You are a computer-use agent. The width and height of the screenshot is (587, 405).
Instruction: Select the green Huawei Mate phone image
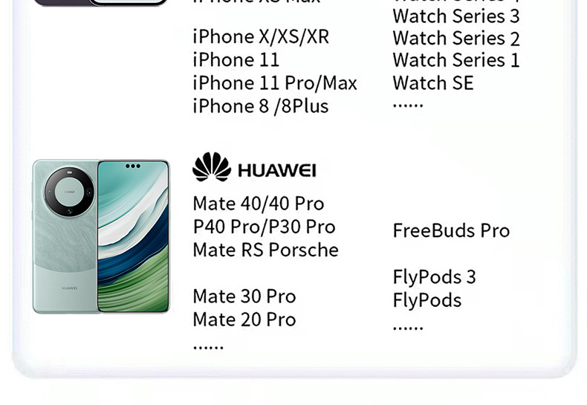click(x=101, y=236)
